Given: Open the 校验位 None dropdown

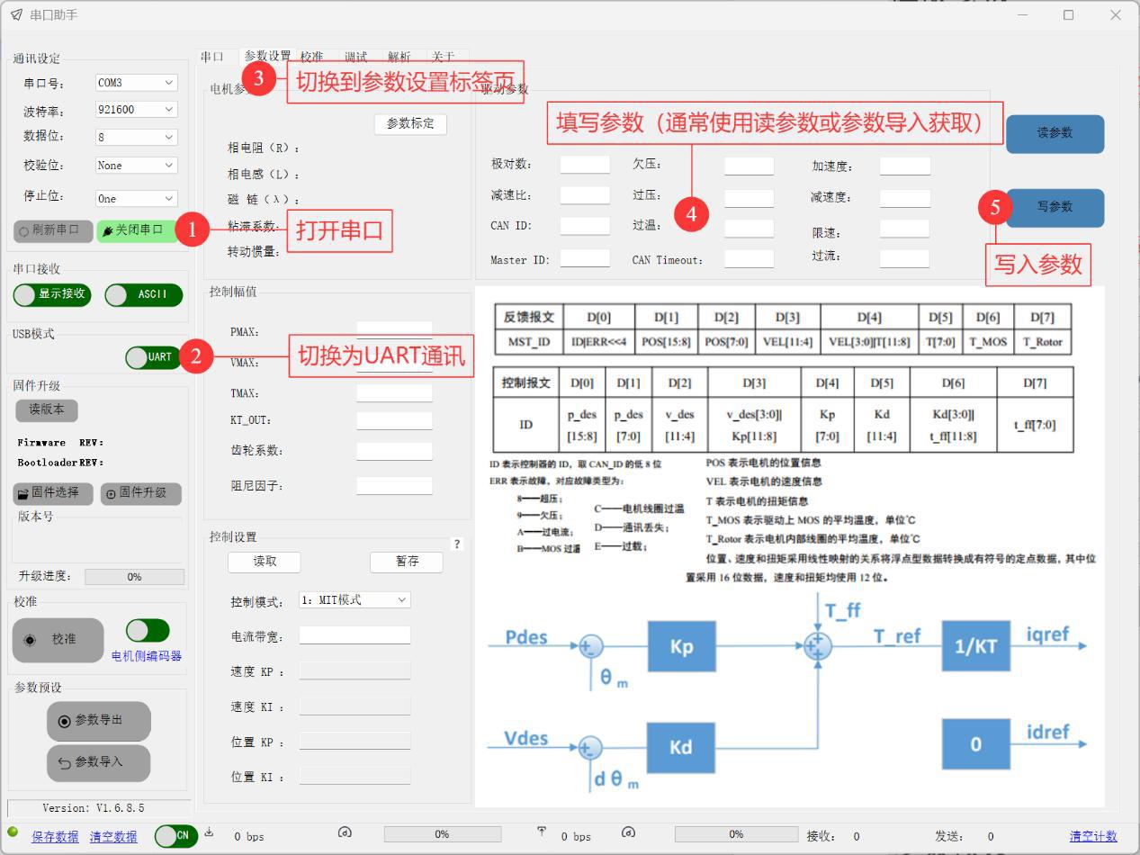Looking at the screenshot, I should 136,166.
